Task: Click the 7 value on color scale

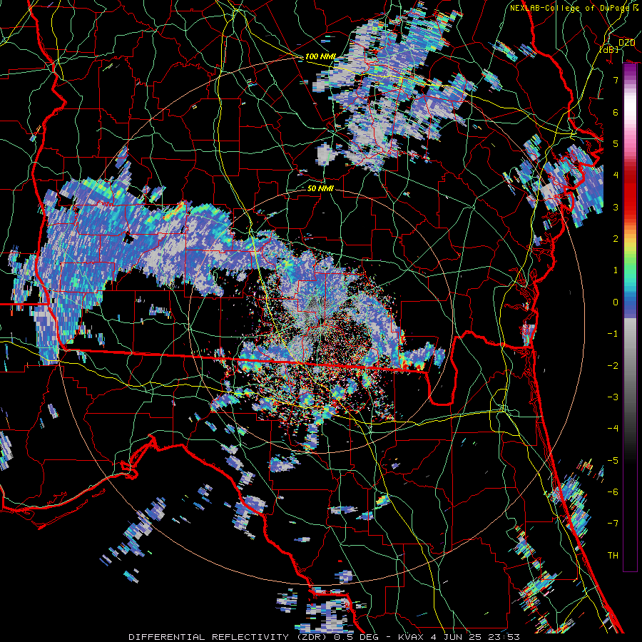Action: [616, 80]
